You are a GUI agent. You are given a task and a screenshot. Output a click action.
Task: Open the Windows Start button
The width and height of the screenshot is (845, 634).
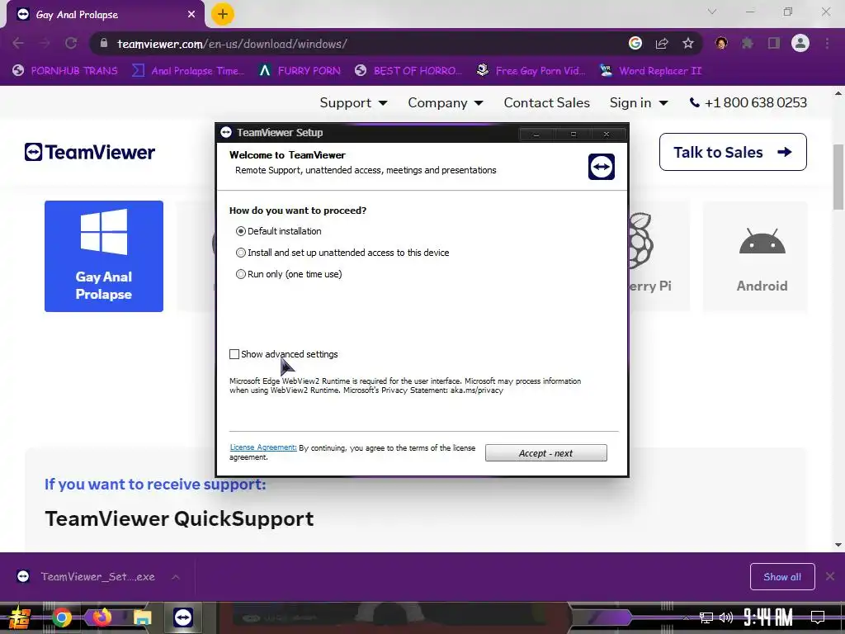(20, 617)
